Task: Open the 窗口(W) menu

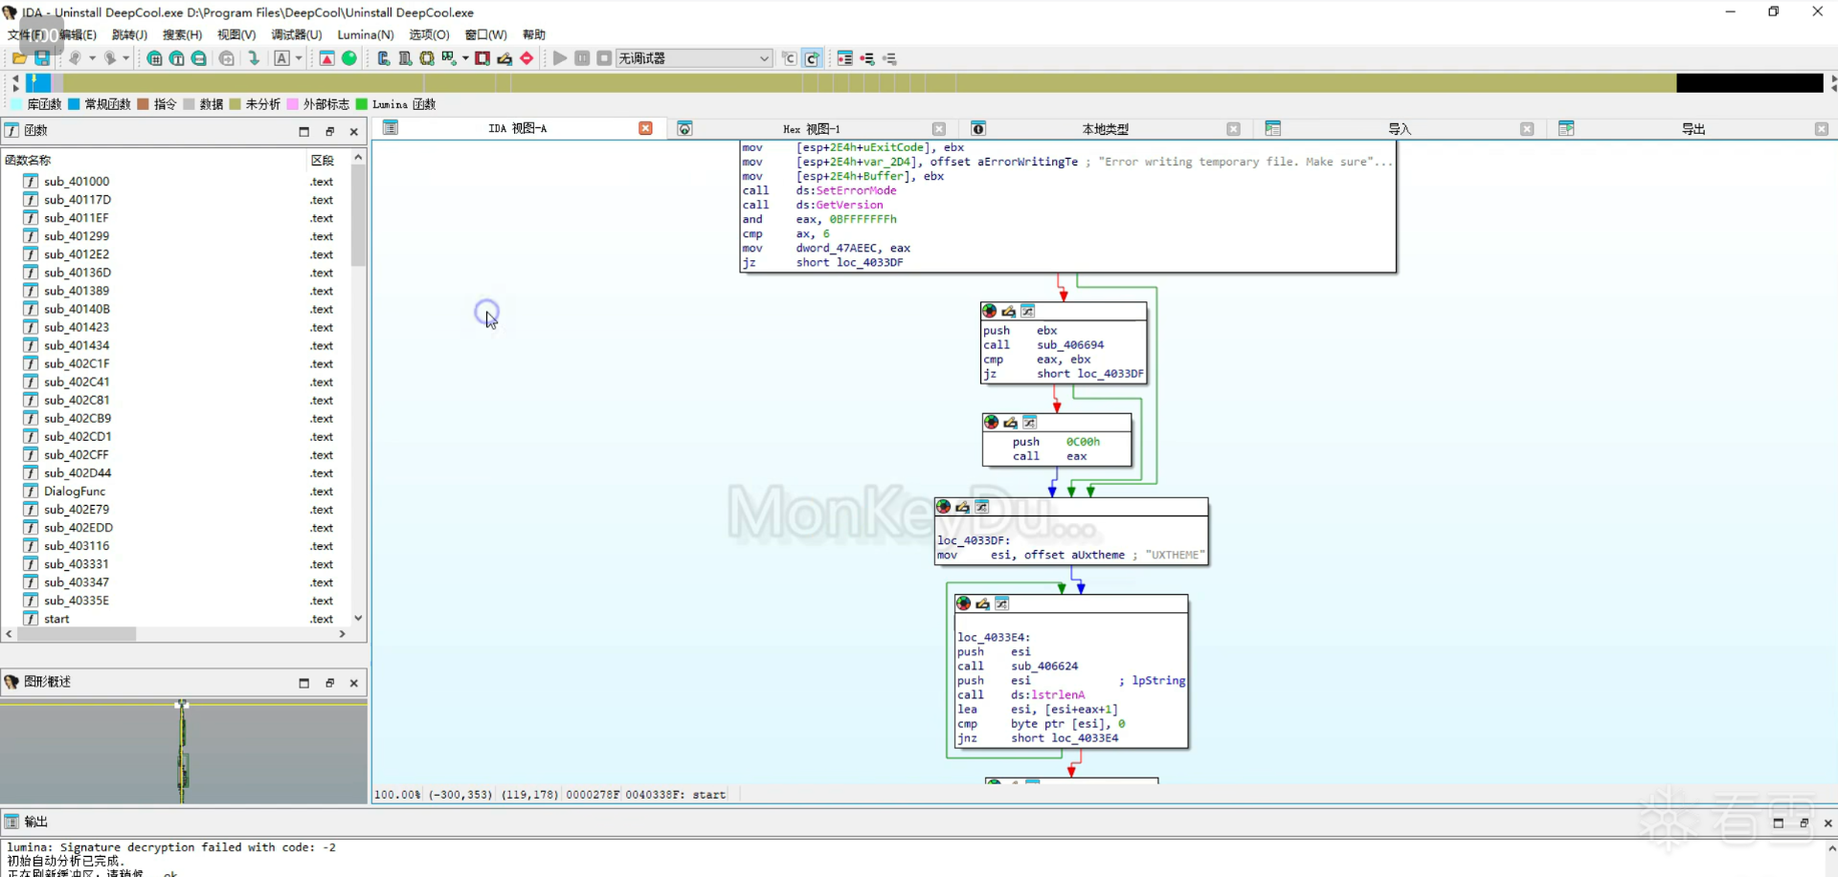Action: 485,34
